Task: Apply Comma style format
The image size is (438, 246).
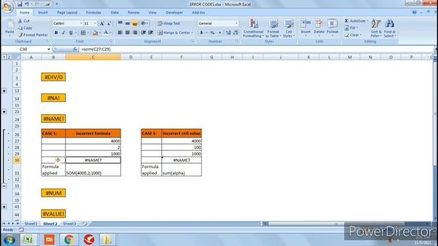Action: [220, 33]
